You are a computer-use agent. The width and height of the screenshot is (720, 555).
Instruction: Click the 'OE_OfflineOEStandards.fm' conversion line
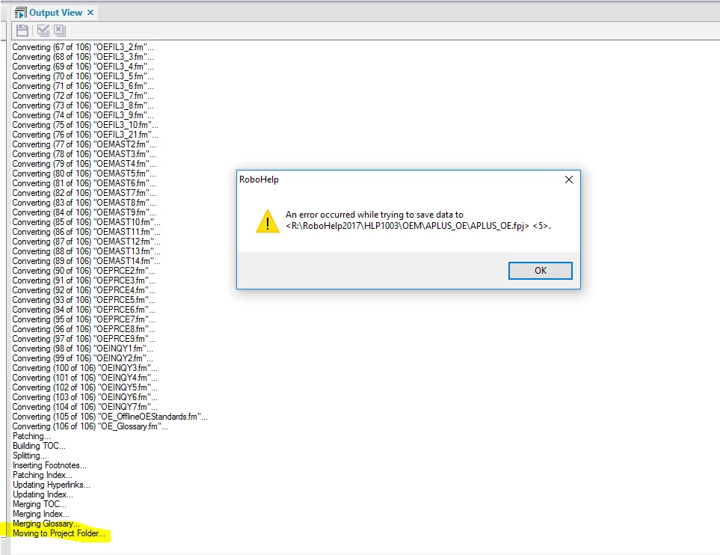click(x=110, y=417)
